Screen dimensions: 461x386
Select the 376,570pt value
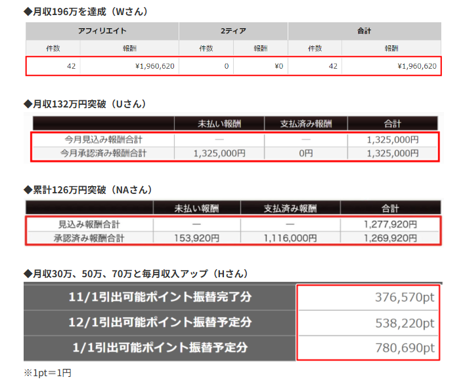(404, 298)
